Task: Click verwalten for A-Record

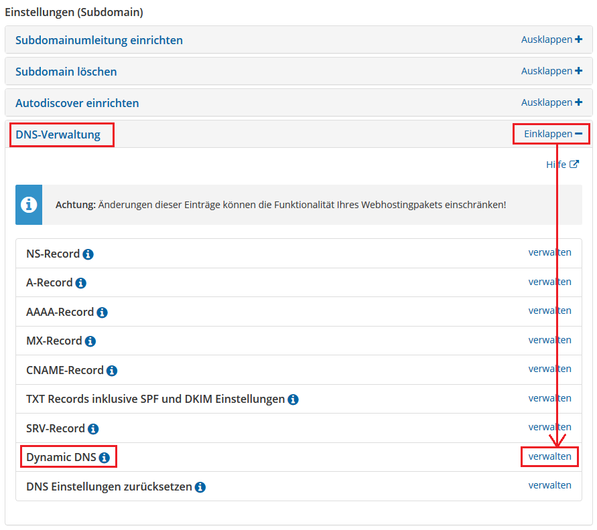Action: click(x=550, y=282)
